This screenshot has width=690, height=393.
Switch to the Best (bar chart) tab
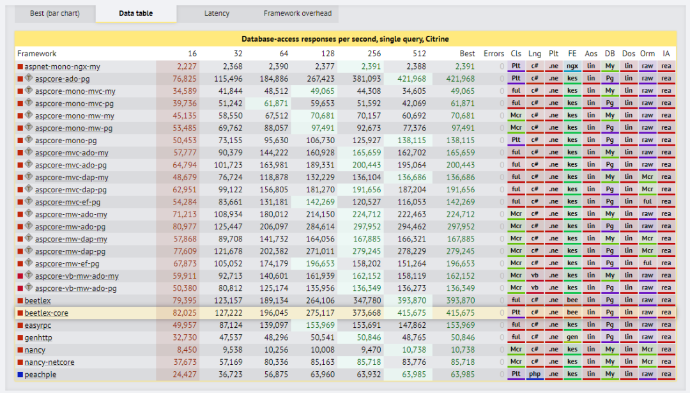[x=55, y=13]
